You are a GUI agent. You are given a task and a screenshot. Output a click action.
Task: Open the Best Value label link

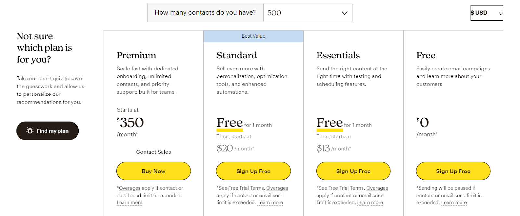click(x=253, y=36)
